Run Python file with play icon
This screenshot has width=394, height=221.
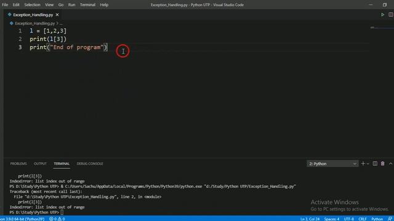(382, 15)
